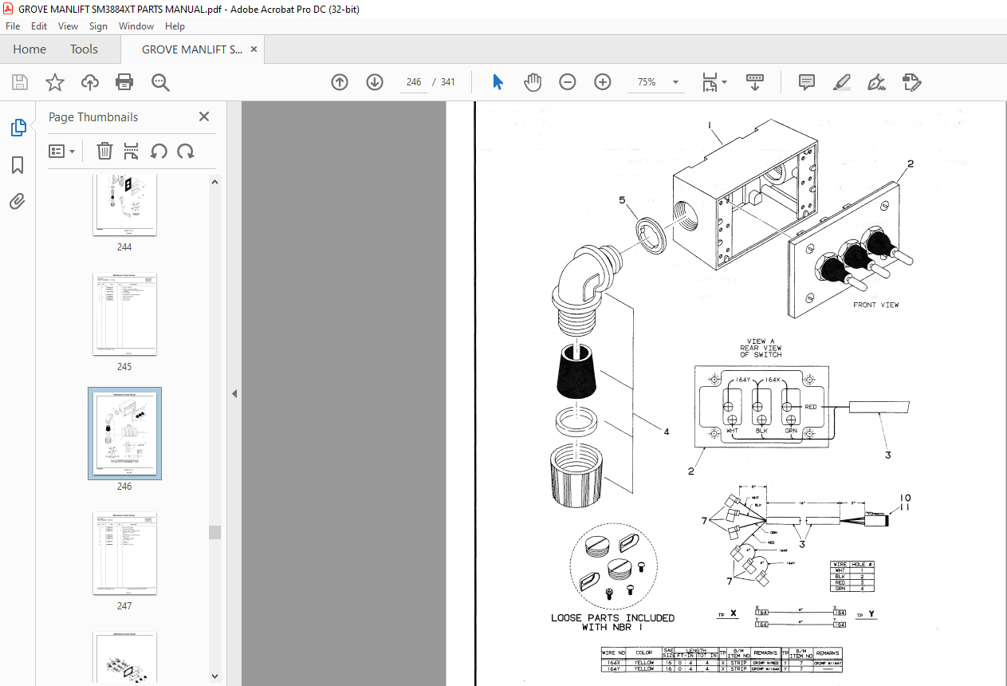The image size is (1007, 686).
Task: Select the Highlight text pen tool
Action: 841,82
